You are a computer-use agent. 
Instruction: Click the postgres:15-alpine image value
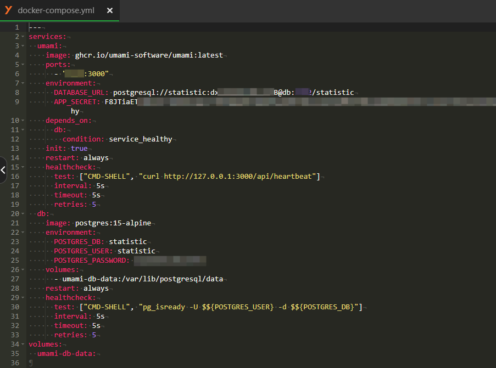113,223
